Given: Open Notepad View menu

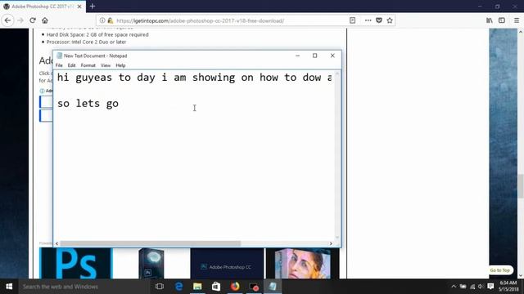Looking at the screenshot, I should (106, 65).
